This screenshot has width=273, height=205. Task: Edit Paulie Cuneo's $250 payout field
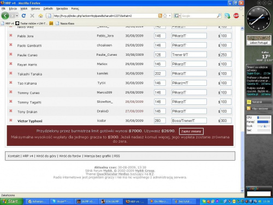(x=225, y=55)
